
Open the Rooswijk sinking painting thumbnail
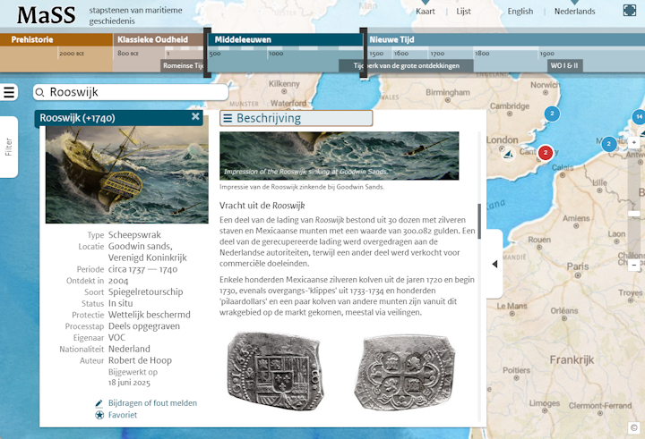point(126,175)
